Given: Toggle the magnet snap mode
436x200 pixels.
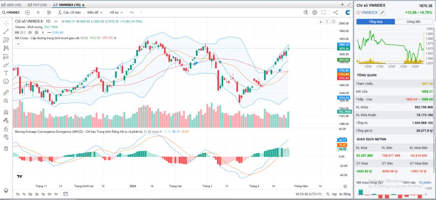Looking at the screenshot, I should coord(6,112).
